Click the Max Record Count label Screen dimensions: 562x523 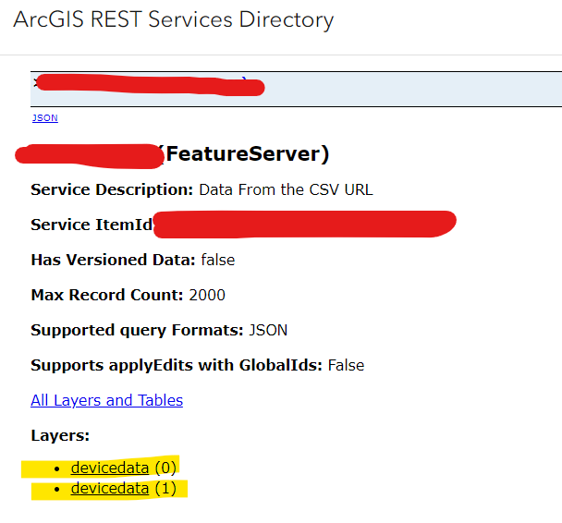tap(106, 295)
